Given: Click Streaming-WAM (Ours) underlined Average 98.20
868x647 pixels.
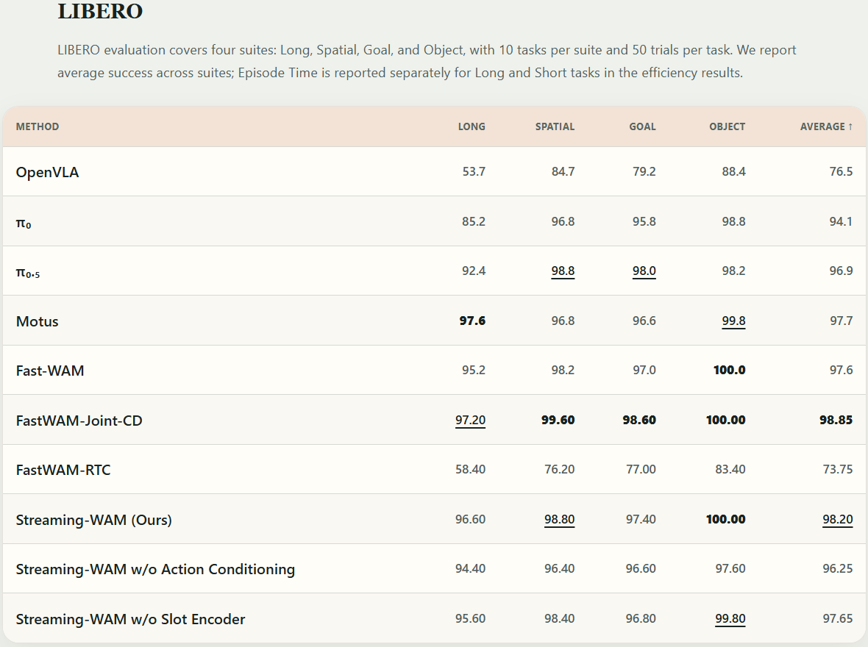Looking at the screenshot, I should pyautogui.click(x=838, y=520).
